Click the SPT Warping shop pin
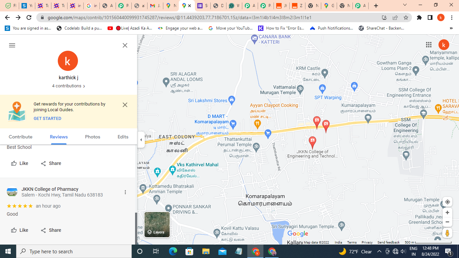The height and width of the screenshot is (258, 459). pyautogui.click(x=323, y=89)
